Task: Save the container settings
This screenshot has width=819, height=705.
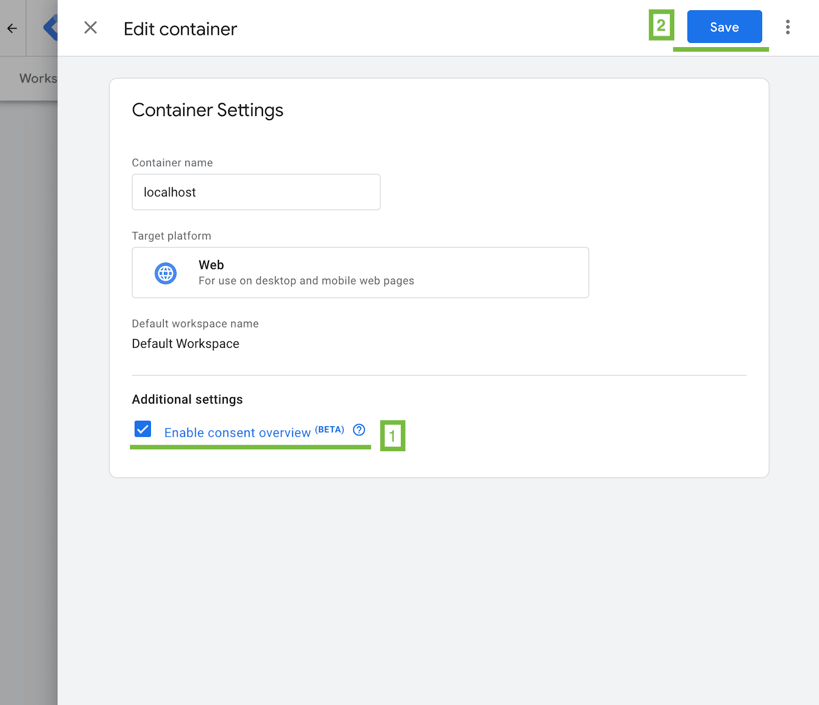Action: [x=724, y=27]
